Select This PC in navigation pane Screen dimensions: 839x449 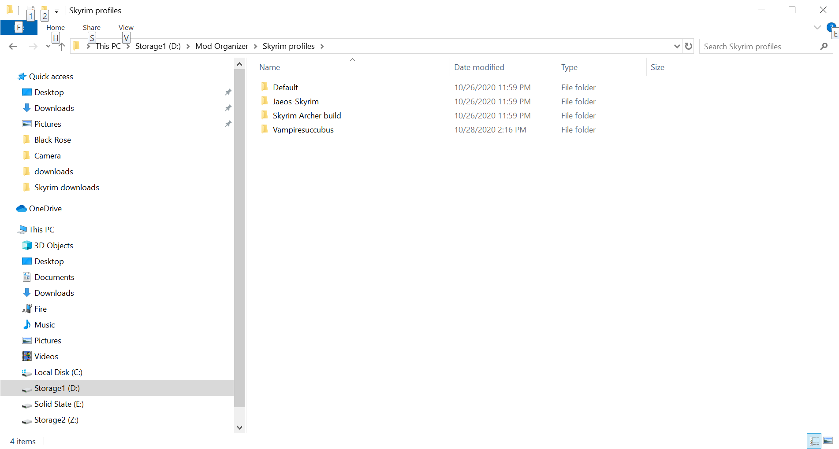[x=41, y=229]
